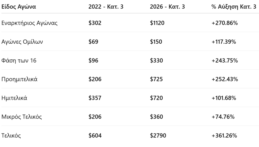Select the +117.39% increase value

point(224,42)
